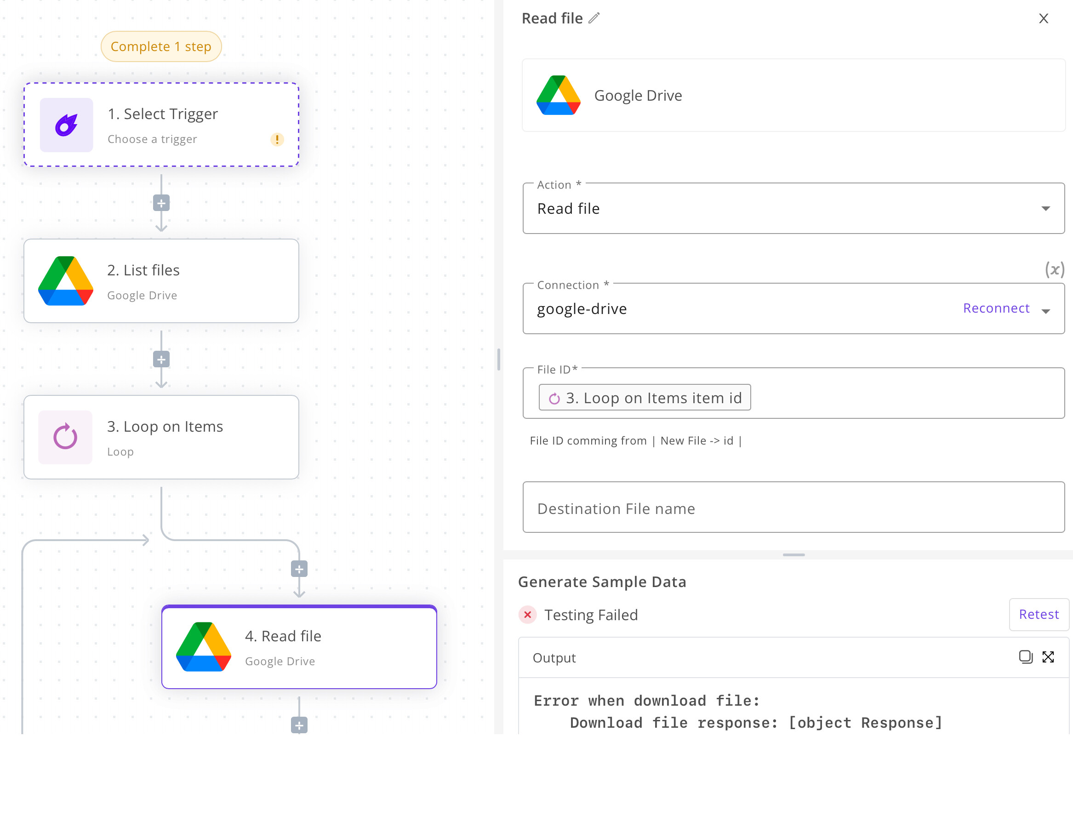This screenshot has width=1073, height=816.
Task: Click the Action dropdown arrow
Action: click(1045, 209)
